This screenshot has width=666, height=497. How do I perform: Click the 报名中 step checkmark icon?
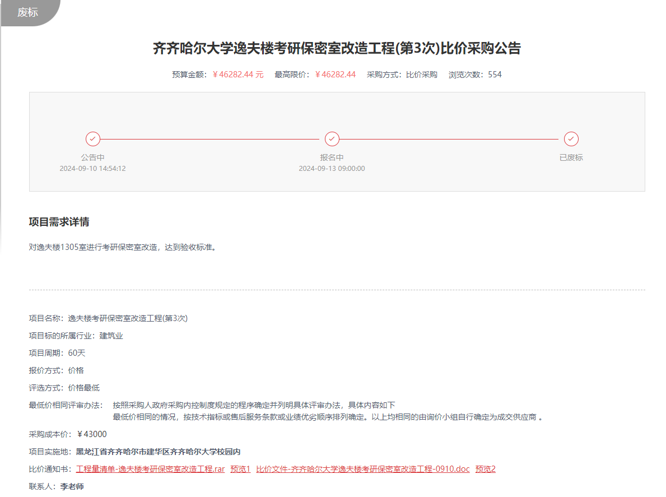coord(332,139)
